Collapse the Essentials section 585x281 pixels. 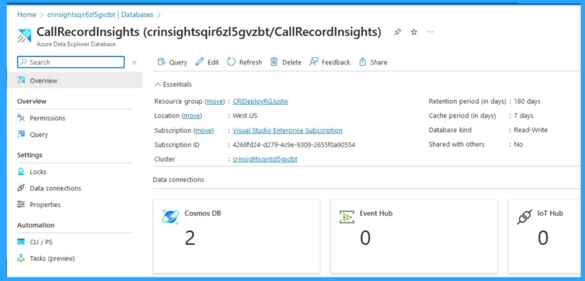173,85
